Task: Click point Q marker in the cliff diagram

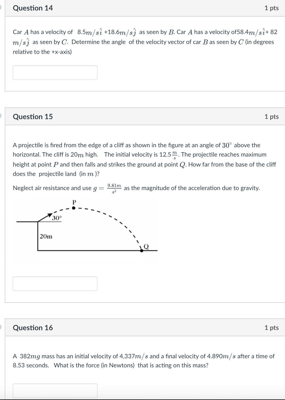Action: pyautogui.click(x=142, y=250)
